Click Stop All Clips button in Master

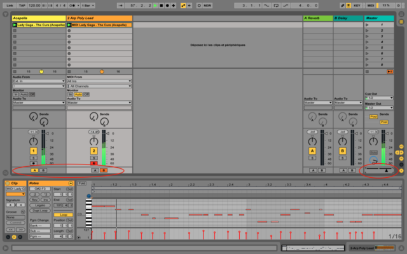click(x=367, y=72)
